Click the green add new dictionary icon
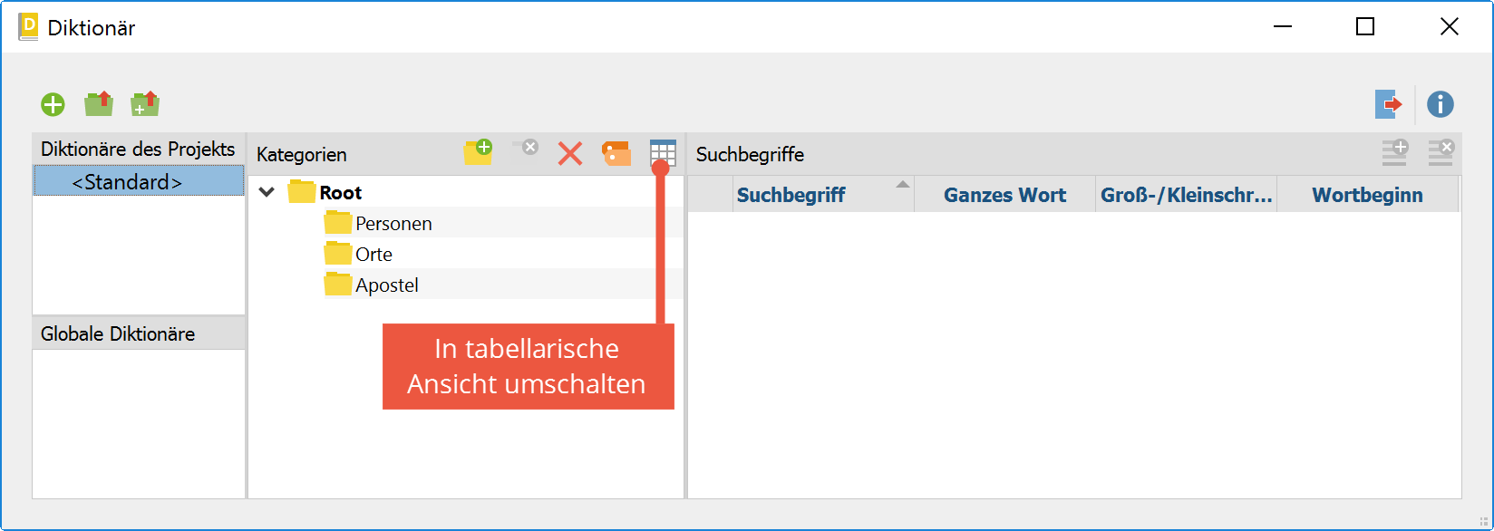 [53, 105]
